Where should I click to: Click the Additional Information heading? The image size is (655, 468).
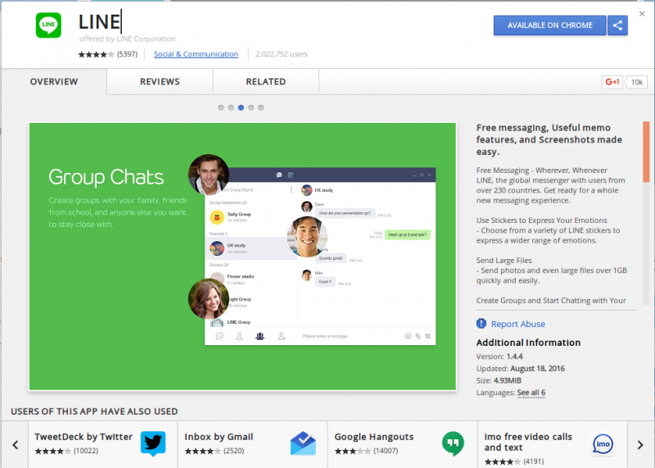(528, 343)
